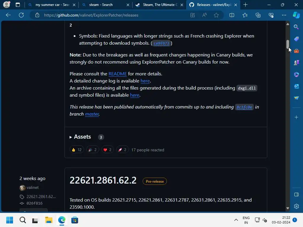The height and width of the screenshot is (227, 303).
Task: Toggle sidebar visibility panel icon
Action: [296, 194]
